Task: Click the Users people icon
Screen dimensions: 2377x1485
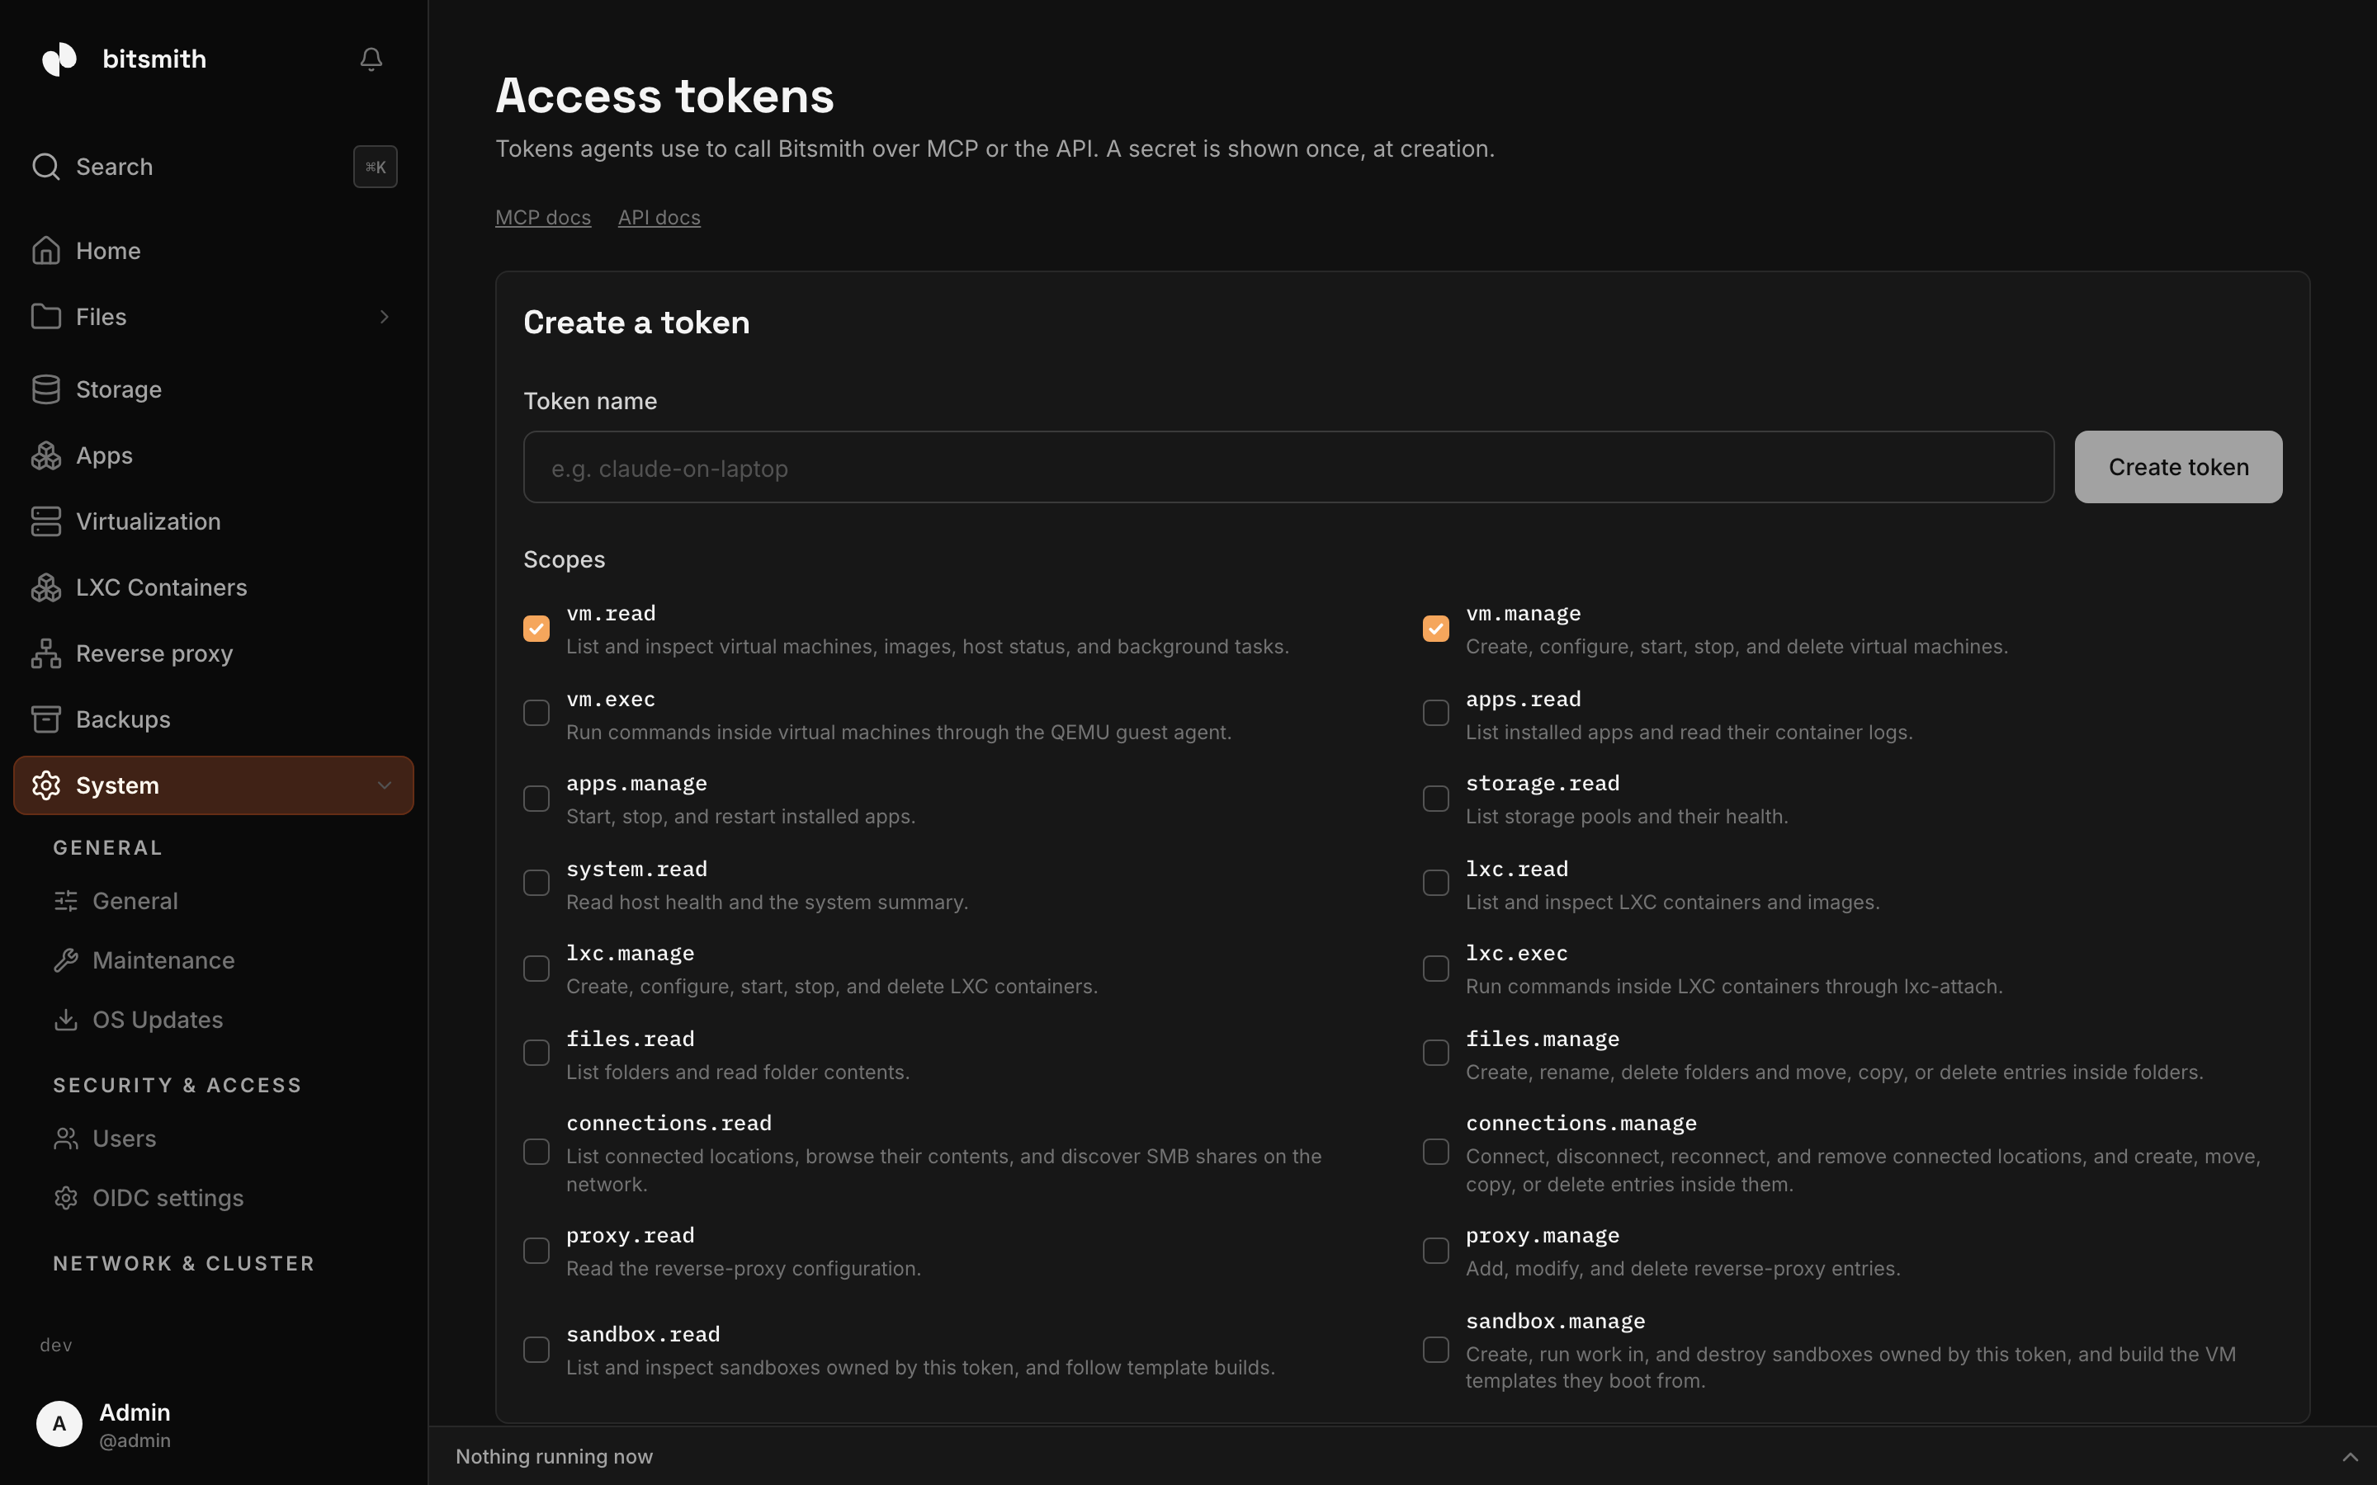Action: click(x=66, y=1138)
